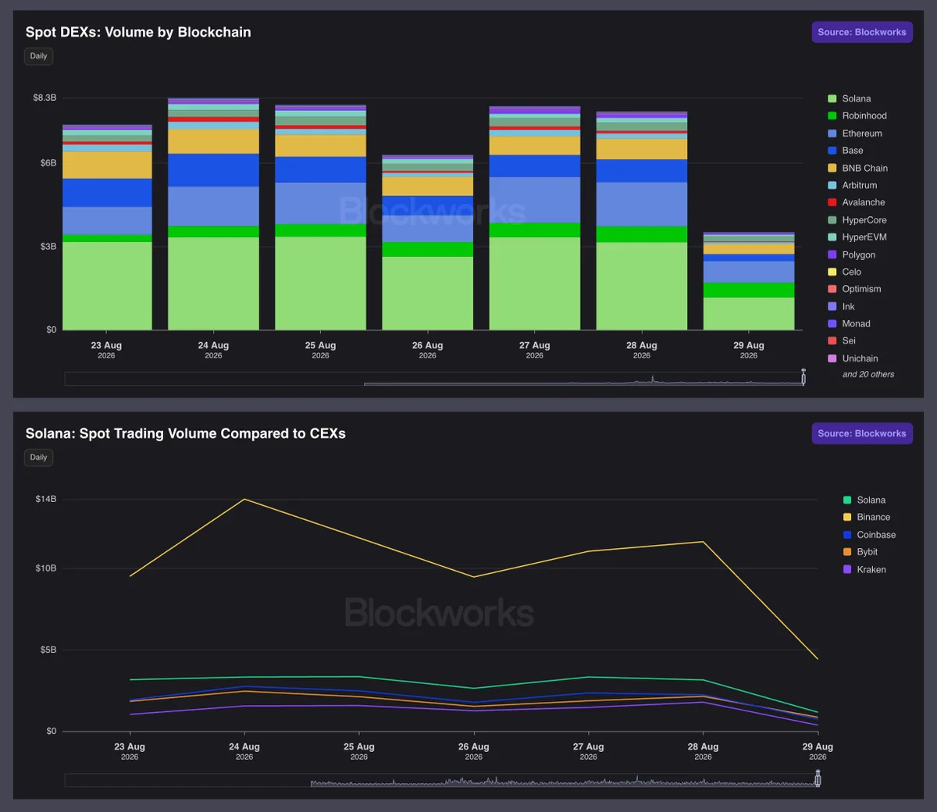The height and width of the screenshot is (812, 937).
Task: Click the Binance peak point at 24 Aug
Action: coord(245,499)
